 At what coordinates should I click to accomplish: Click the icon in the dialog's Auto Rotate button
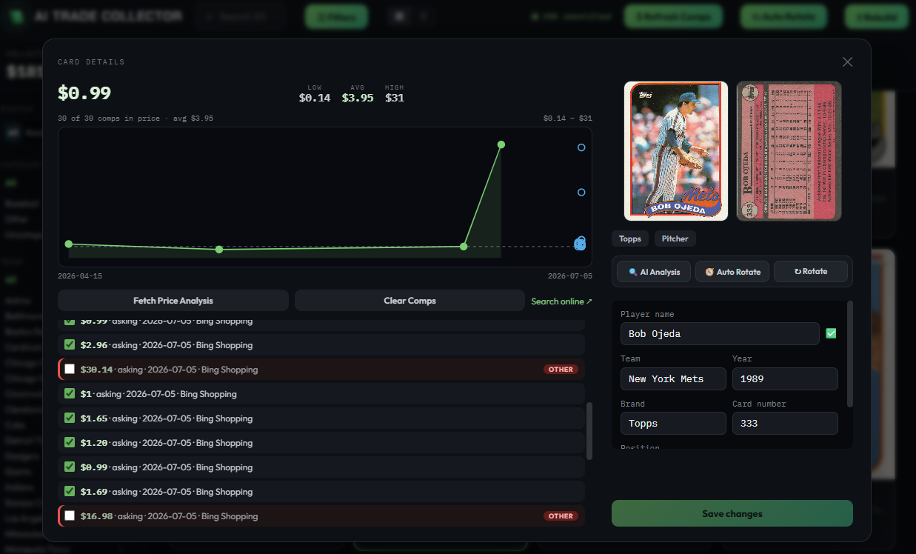[x=709, y=272]
